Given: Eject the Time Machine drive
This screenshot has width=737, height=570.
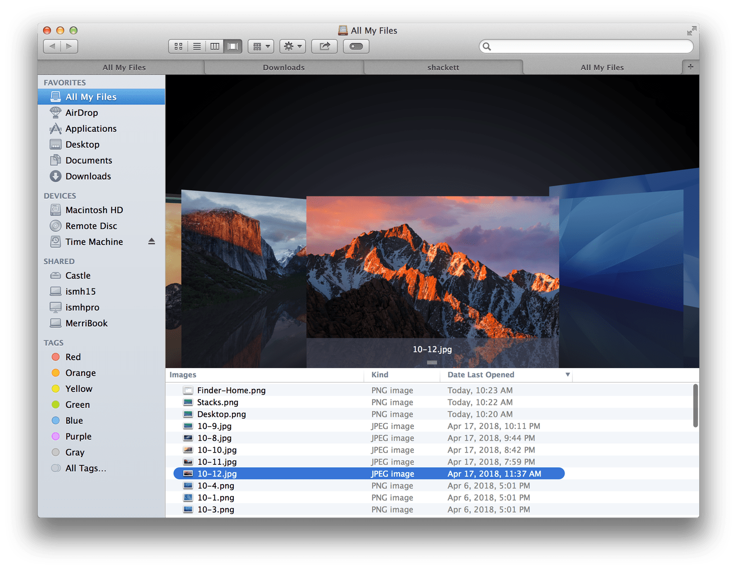Looking at the screenshot, I should pyautogui.click(x=151, y=241).
